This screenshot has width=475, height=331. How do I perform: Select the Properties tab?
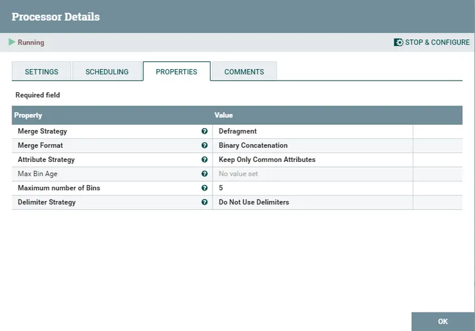[177, 72]
